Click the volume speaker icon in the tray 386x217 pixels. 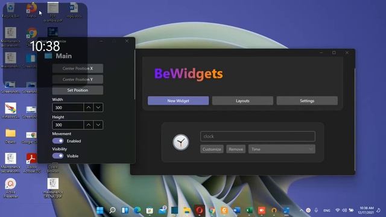[x=344, y=210]
